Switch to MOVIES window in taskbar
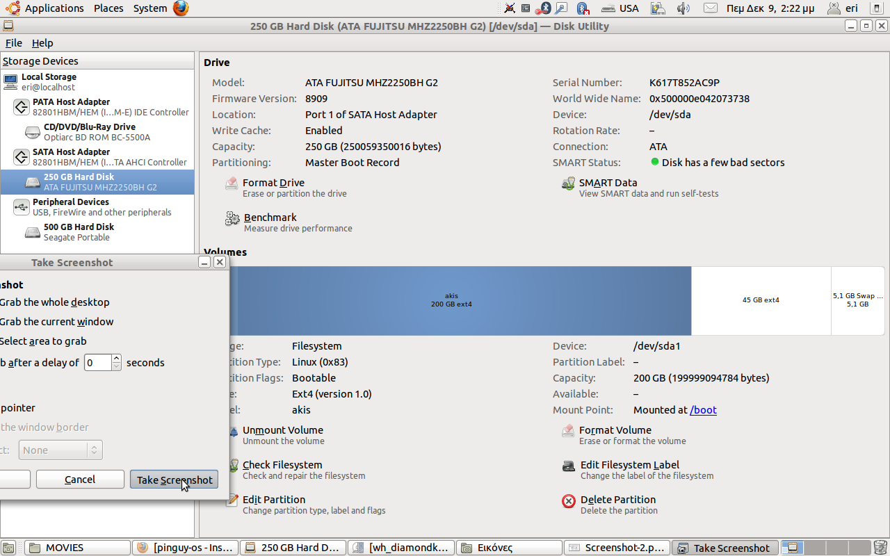The width and height of the screenshot is (890, 556). [x=78, y=548]
